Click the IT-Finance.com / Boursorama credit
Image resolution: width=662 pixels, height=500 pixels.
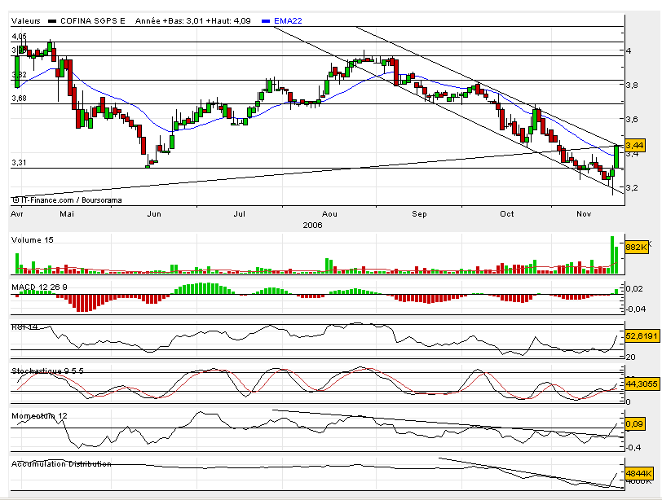(x=67, y=200)
